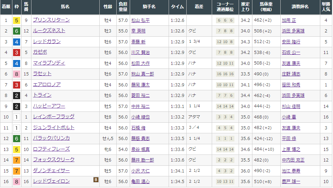This screenshot has width=333, height=188.
Task: Select finishing time 1:33.1
Action: pos(177,107)
